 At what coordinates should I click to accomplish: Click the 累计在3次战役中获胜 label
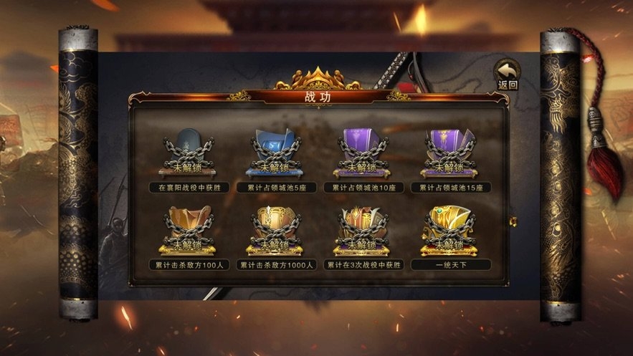(x=363, y=265)
